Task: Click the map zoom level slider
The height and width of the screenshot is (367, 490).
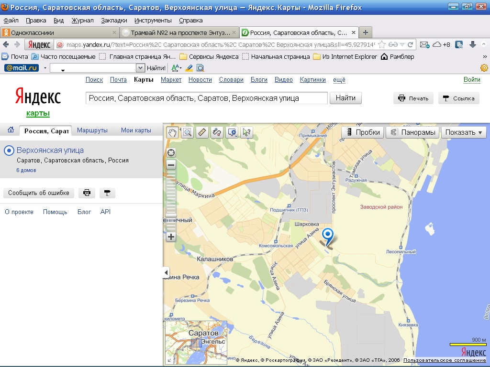Action: point(171,201)
